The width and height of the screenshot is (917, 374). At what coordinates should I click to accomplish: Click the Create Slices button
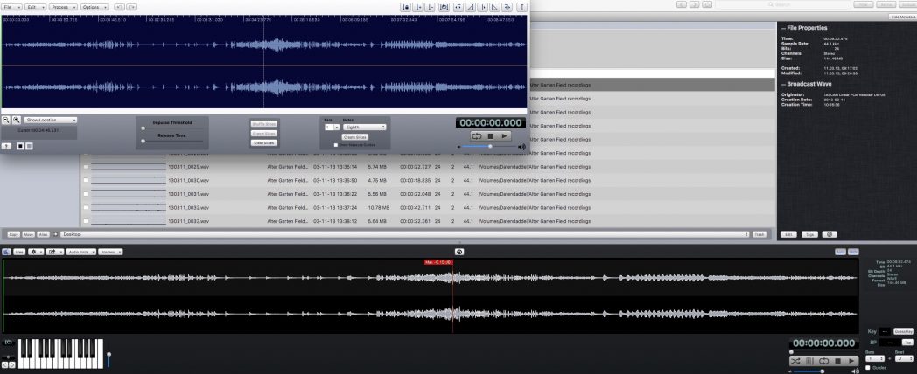[354, 137]
